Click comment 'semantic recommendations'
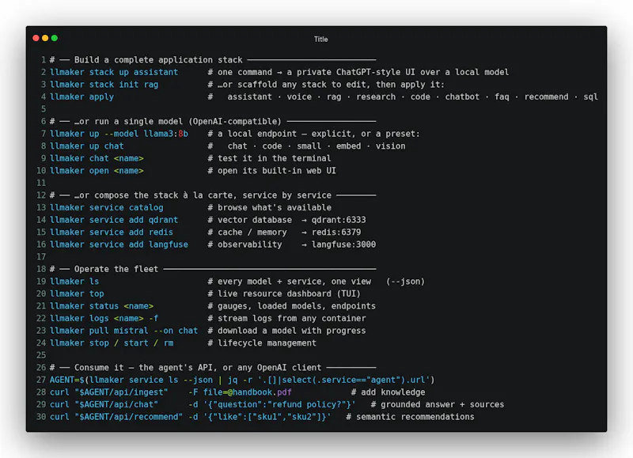The height and width of the screenshot is (458, 633). point(410,417)
